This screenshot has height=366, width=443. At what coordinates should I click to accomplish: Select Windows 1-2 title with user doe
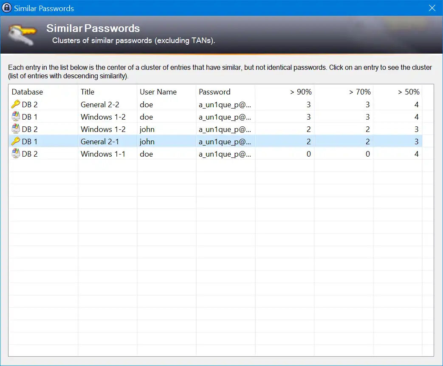tap(103, 117)
